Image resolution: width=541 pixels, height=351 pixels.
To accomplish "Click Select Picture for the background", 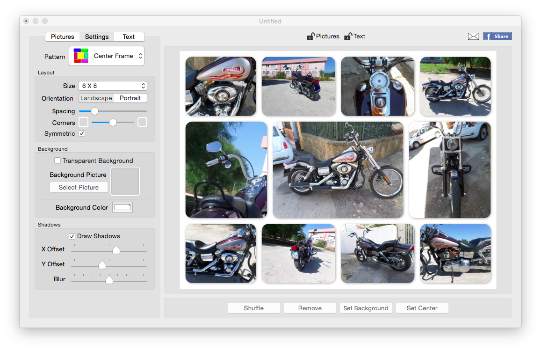I will click(x=79, y=187).
